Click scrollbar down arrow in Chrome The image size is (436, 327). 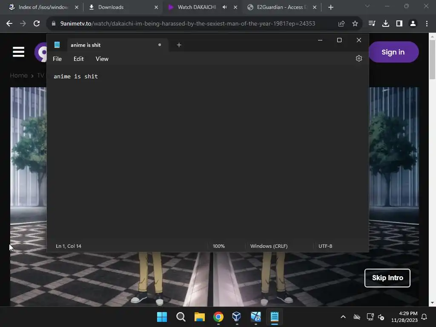[433, 303]
